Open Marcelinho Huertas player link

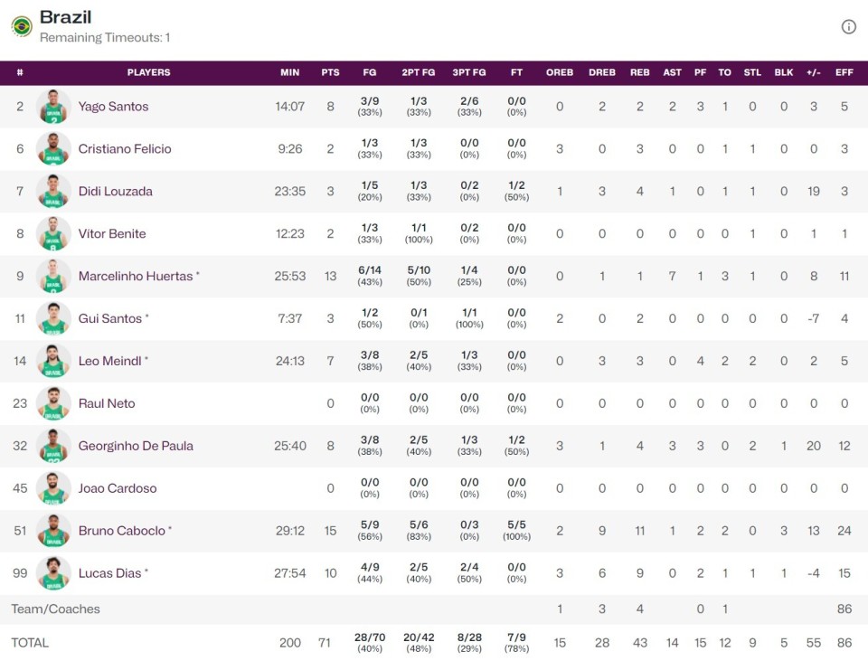click(136, 276)
